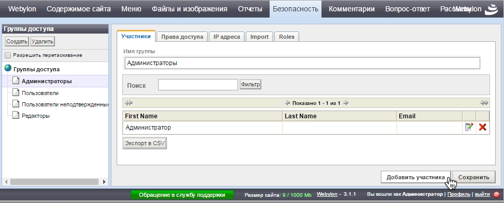The width and height of the screenshot is (504, 203).
Task: Click the Профиль link in footer
Action: click(459, 194)
